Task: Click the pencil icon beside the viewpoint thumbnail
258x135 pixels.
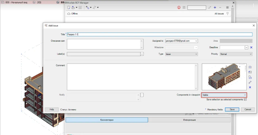Action: [x=250, y=82]
